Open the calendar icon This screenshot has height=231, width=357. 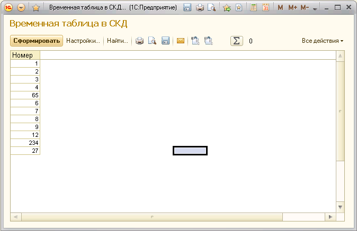pyautogui.click(x=265, y=7)
